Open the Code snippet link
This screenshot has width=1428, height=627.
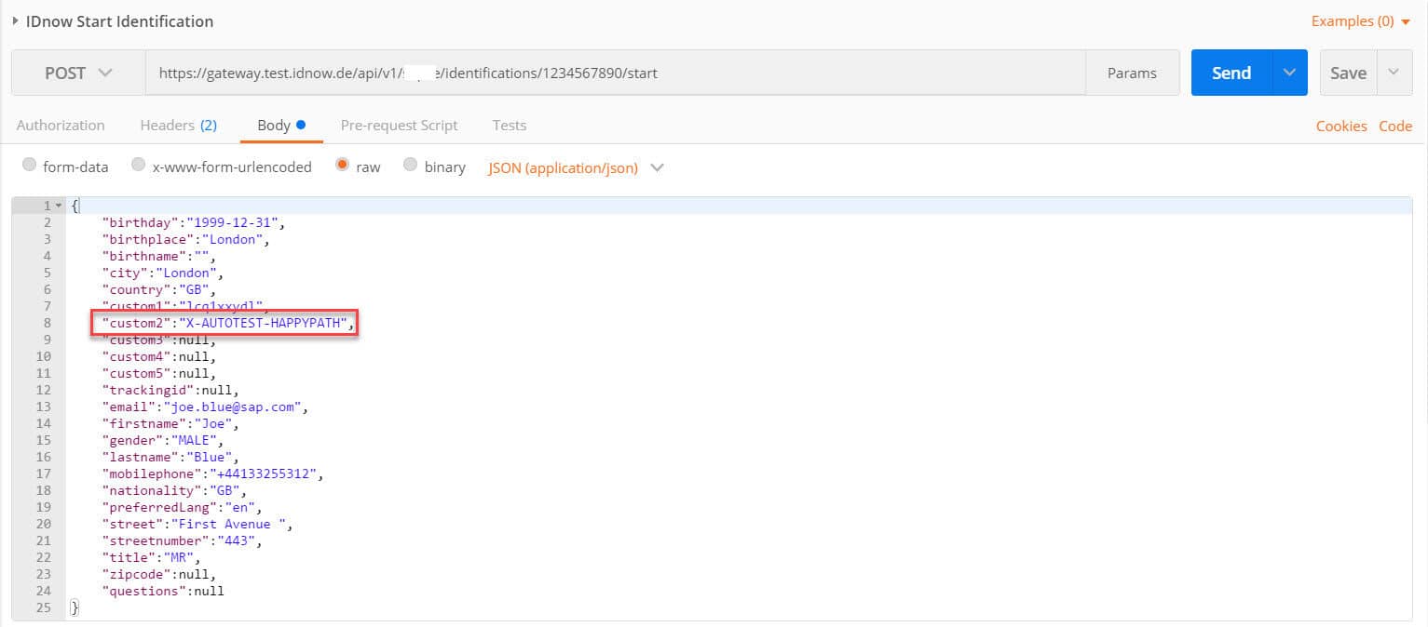point(1395,126)
